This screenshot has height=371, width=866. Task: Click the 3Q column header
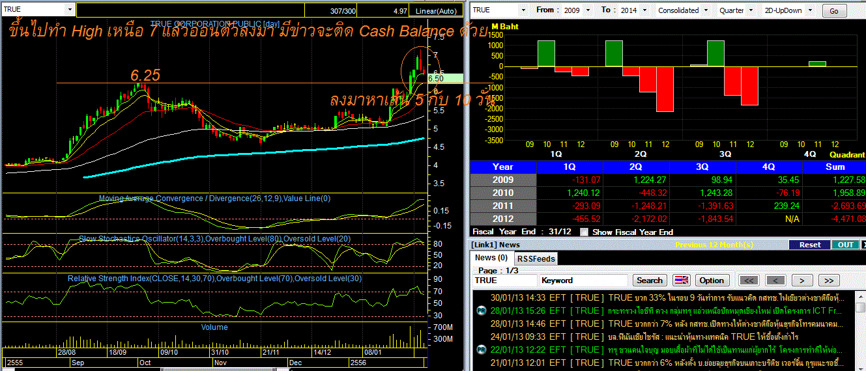click(x=702, y=167)
